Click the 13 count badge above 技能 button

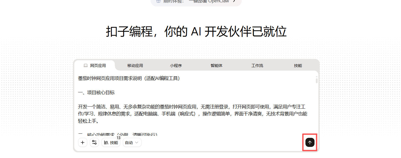(x=118, y=138)
